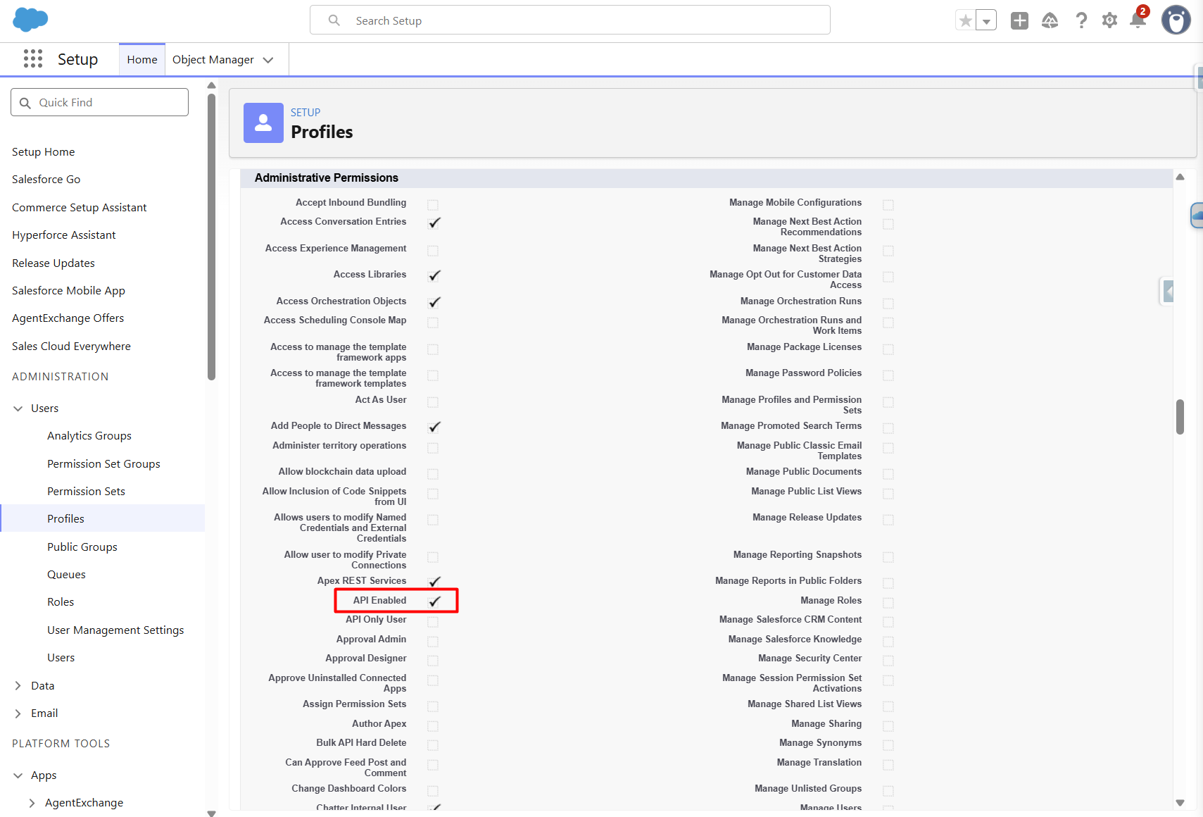
Task: Click the sidebar scrollbar thumb
Action: tap(211, 237)
